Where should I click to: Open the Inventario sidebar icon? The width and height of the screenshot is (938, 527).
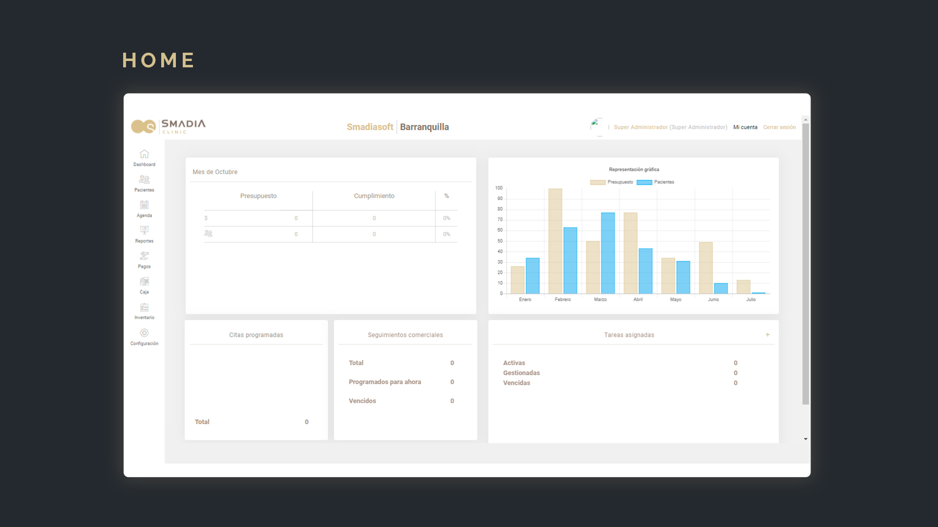click(144, 307)
